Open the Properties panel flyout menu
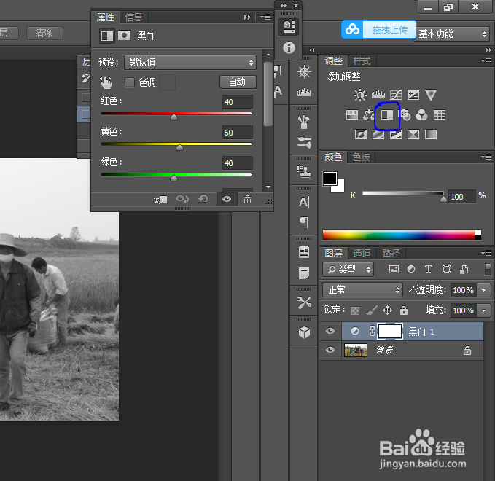 pyautogui.click(x=265, y=17)
